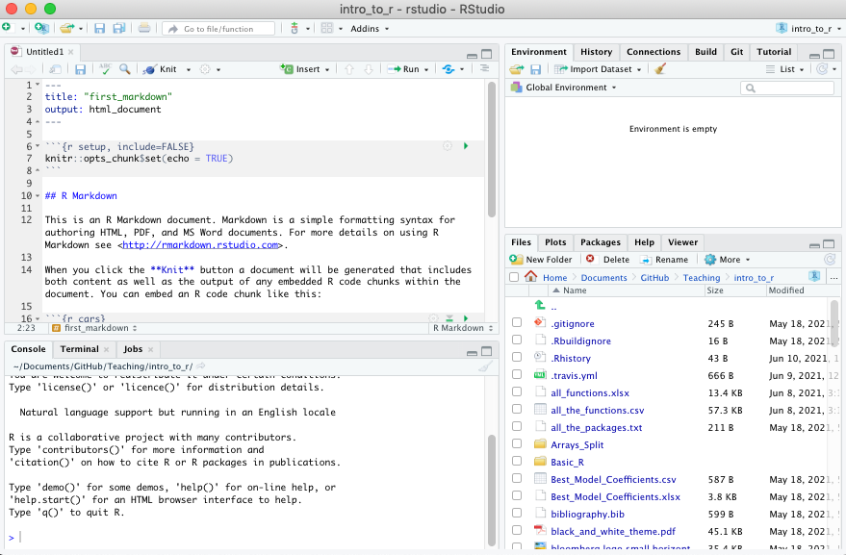Screen dimensions: 846x555
Task: Click the Environment search field
Action: pos(787,88)
